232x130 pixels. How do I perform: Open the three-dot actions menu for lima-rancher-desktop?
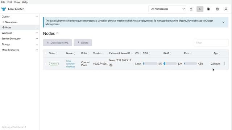[x=225, y=64]
